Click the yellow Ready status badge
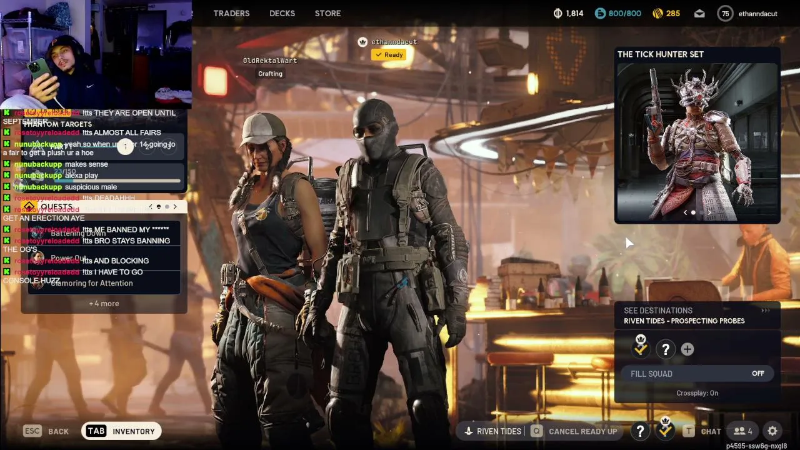800x450 pixels. pyautogui.click(x=389, y=55)
